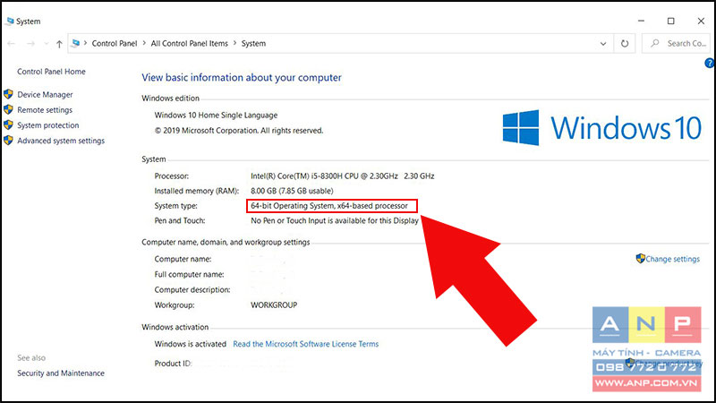Click the 2019 Microsoft Corporation copyright text
The height and width of the screenshot is (403, 716).
pyautogui.click(x=239, y=131)
